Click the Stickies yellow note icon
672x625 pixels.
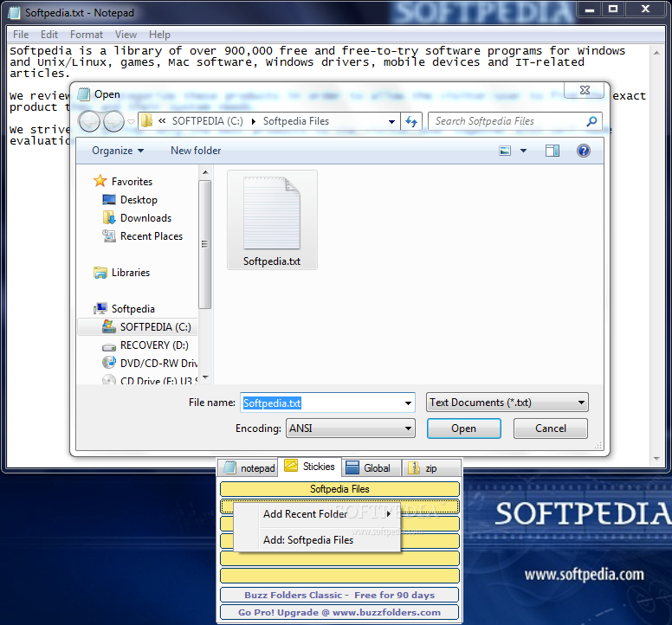point(291,466)
